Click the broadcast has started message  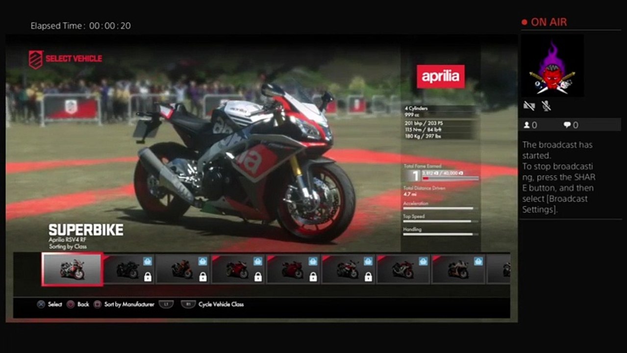558,177
